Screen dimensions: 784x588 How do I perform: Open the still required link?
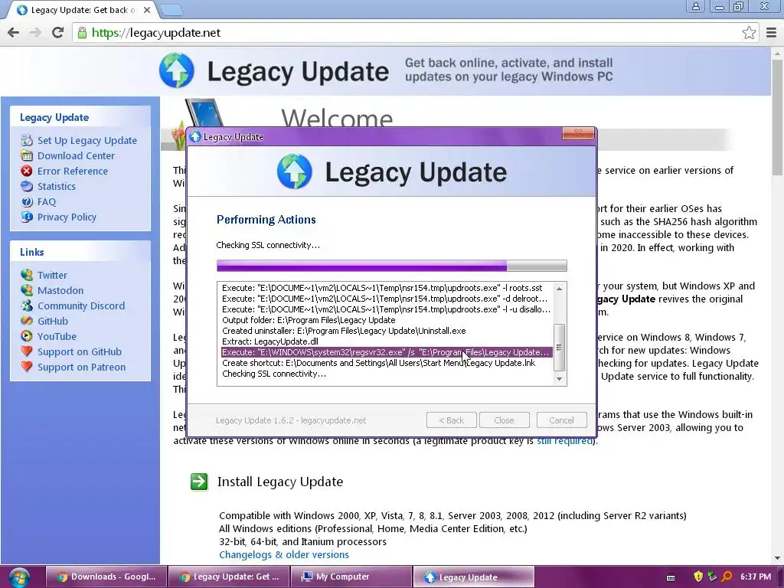pos(564,440)
